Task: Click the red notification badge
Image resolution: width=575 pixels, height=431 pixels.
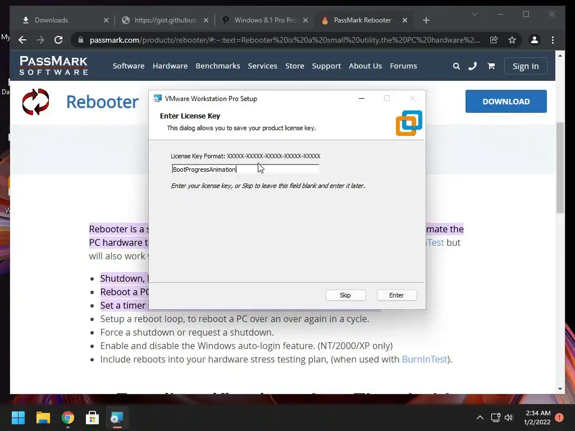Action: (x=559, y=418)
